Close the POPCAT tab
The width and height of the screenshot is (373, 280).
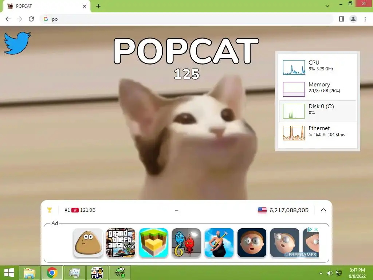(x=85, y=6)
